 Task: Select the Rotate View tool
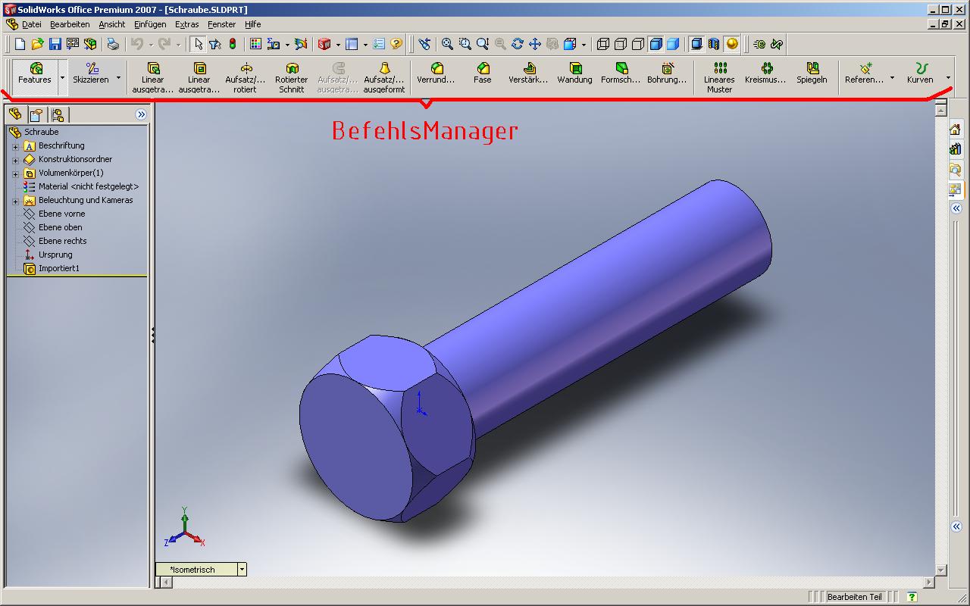[518, 44]
